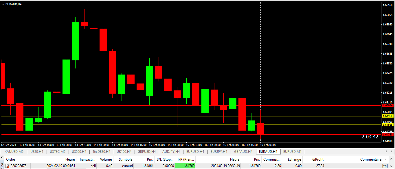Sort by the Symbole column header

125,159
